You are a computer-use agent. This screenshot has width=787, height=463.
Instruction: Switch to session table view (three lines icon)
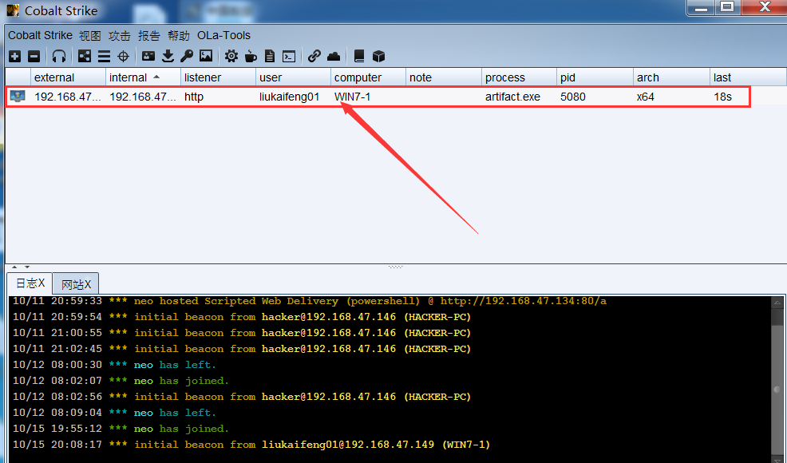click(104, 56)
